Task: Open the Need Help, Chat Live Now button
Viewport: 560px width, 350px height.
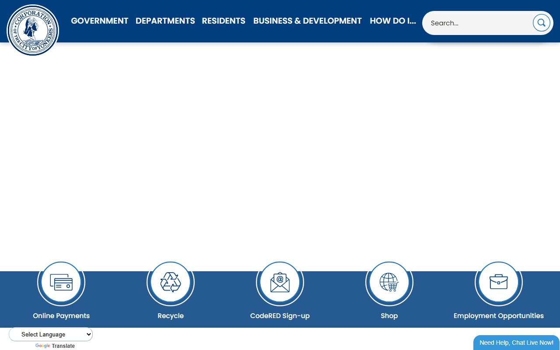Action: (x=516, y=343)
